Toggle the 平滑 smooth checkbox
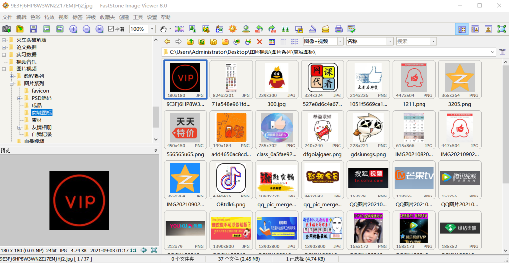The image size is (509, 263). pos(111,29)
